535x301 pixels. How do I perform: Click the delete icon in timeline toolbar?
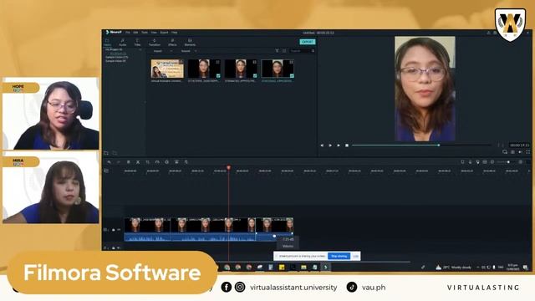128,162
